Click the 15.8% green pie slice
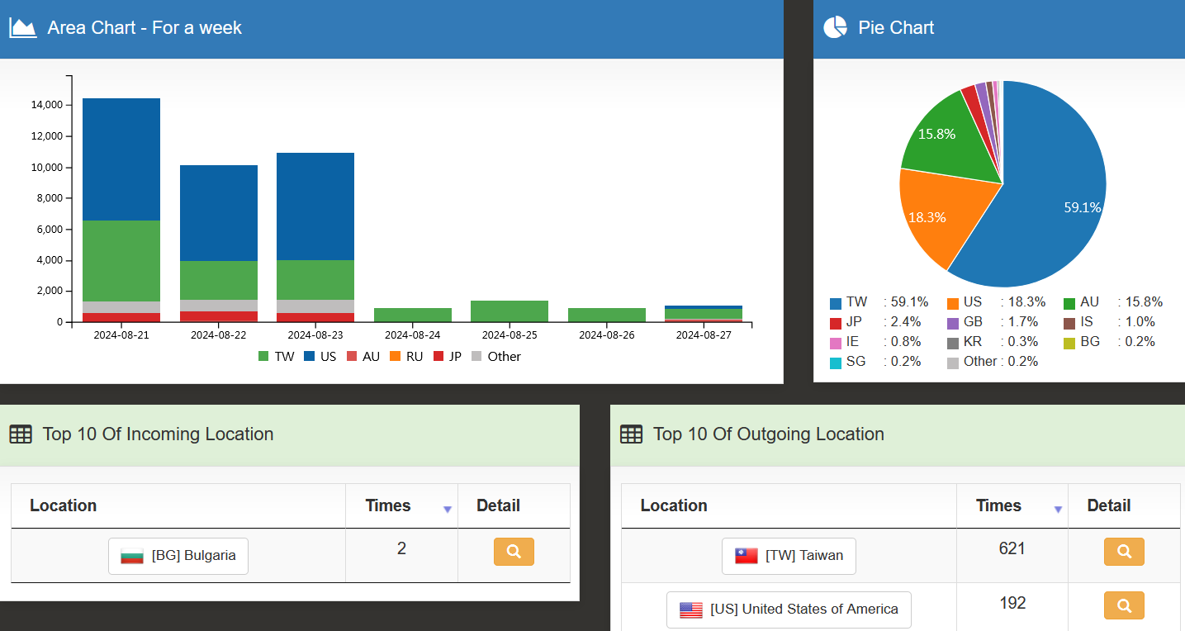The width and height of the screenshot is (1185, 631). 950,136
